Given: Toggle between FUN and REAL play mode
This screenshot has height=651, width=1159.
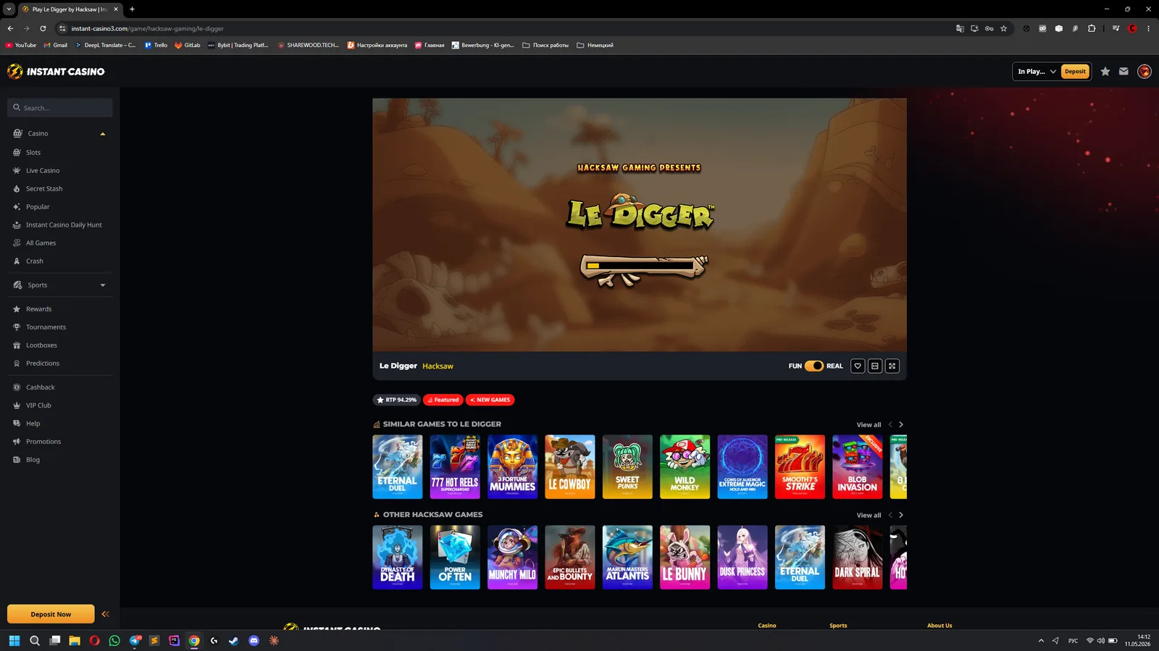Looking at the screenshot, I should [814, 366].
